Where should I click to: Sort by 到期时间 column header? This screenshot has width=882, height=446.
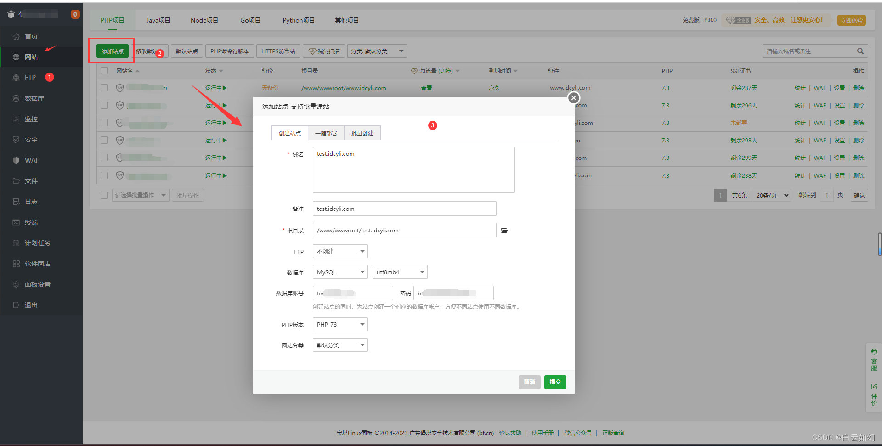click(503, 71)
